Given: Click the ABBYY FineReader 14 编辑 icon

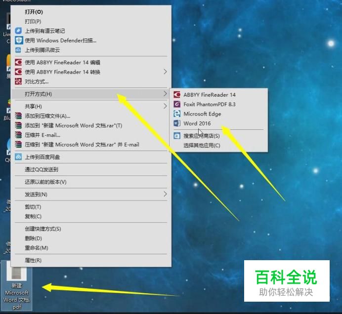Looking at the screenshot, I should (18, 62).
